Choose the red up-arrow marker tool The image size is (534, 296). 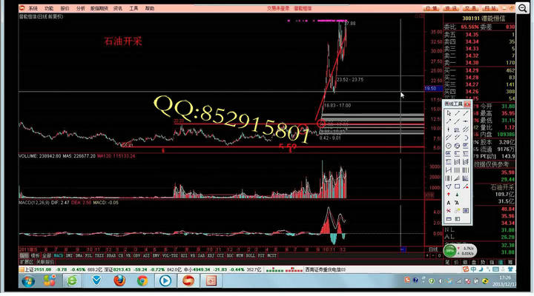449,194
